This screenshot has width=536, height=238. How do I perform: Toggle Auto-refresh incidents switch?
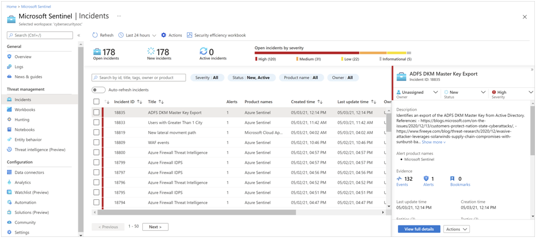coord(99,90)
